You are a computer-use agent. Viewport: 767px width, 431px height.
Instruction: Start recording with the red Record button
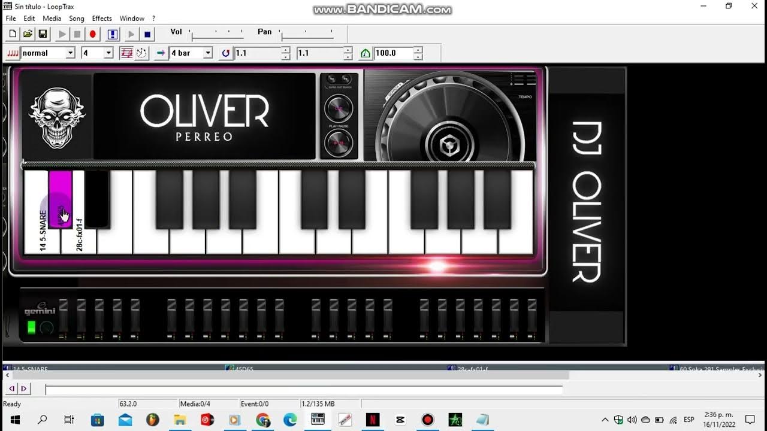tap(93, 34)
